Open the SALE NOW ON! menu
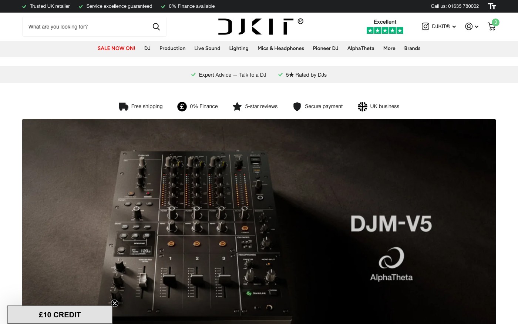The height and width of the screenshot is (324, 518). coord(117,48)
